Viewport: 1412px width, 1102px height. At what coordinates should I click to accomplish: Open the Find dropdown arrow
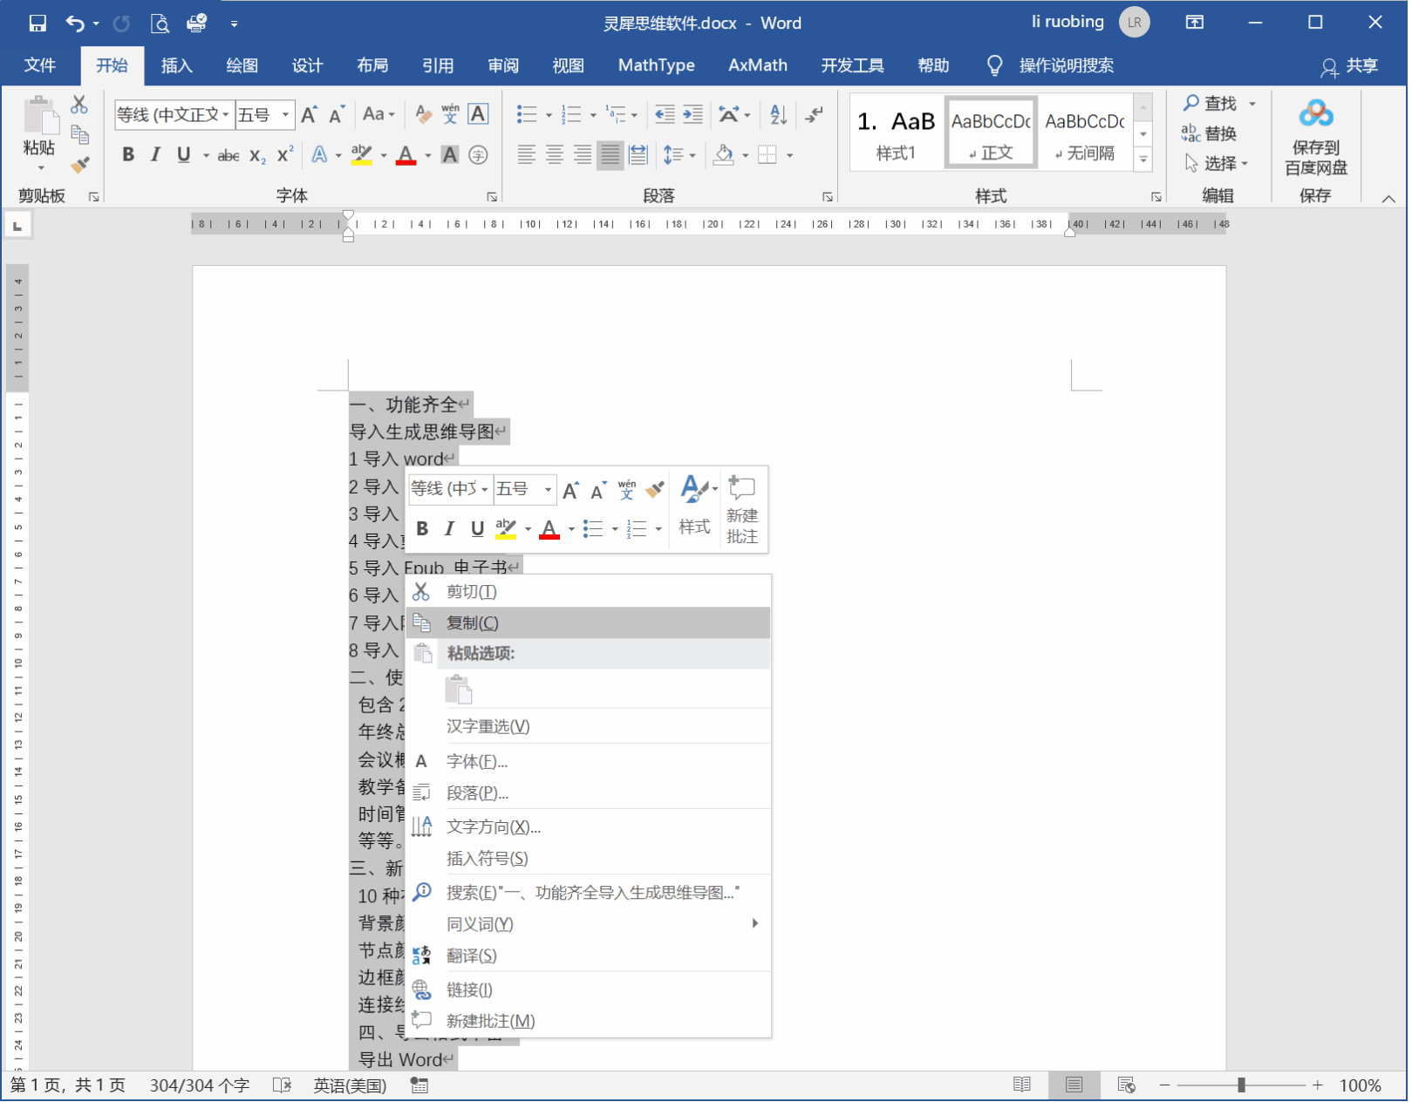(1253, 104)
